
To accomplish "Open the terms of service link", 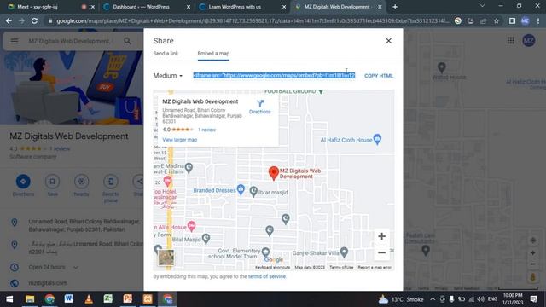I will tap(267, 276).
